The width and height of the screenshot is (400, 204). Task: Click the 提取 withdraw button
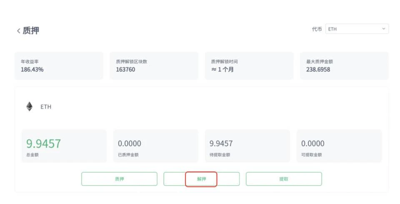(284, 179)
